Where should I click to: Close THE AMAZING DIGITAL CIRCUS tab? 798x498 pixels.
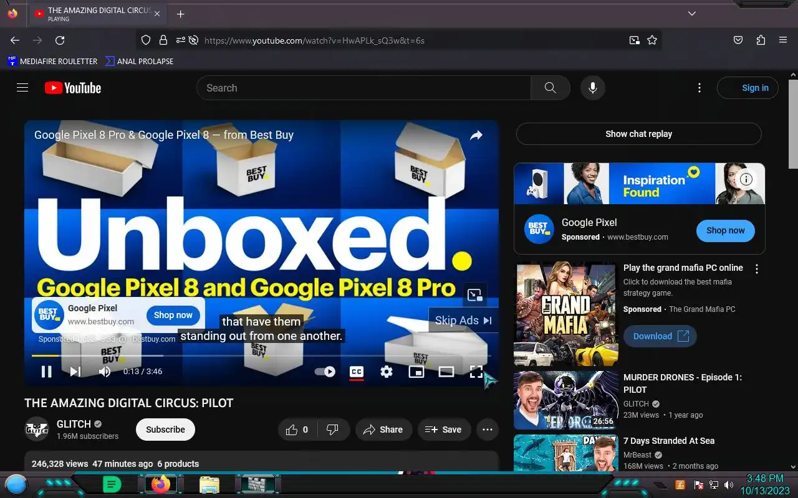[x=157, y=14]
